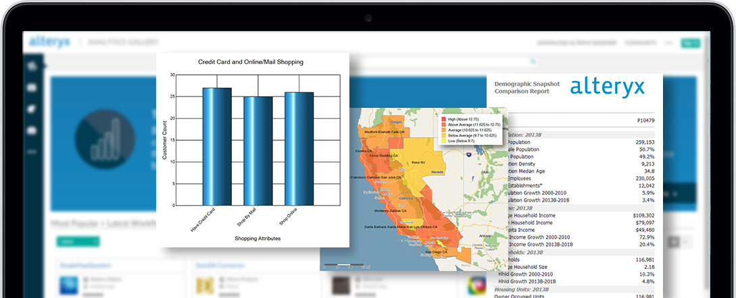Image resolution: width=736 pixels, height=298 pixels.
Task: Click the red High legend swatch
Action: tap(443, 119)
